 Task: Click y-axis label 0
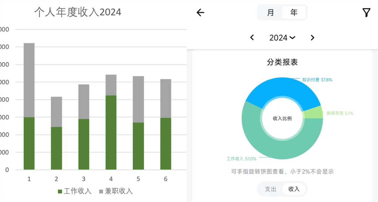[x=7, y=170]
